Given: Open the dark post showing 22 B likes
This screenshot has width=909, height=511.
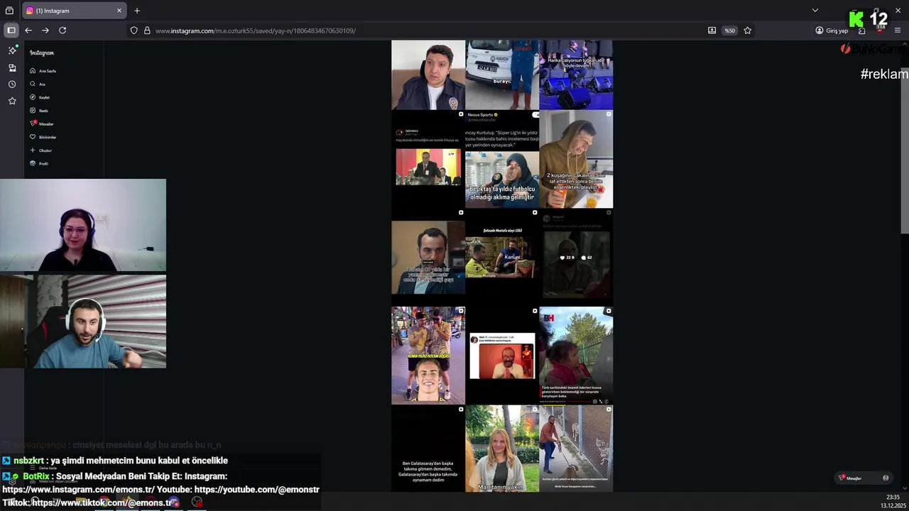Looking at the screenshot, I should 576,257.
